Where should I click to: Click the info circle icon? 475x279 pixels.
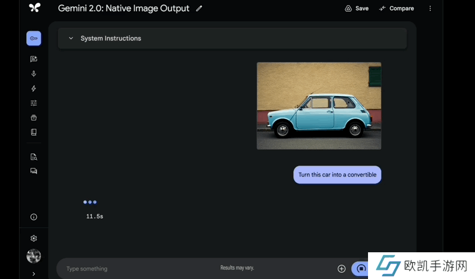click(34, 217)
